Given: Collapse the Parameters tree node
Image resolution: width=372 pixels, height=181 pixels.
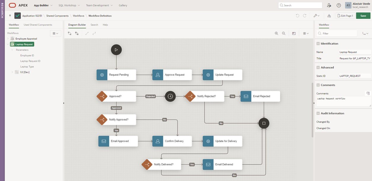Looking at the screenshot, I should (12, 50).
